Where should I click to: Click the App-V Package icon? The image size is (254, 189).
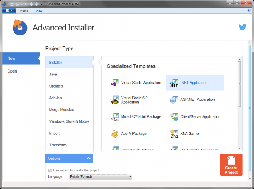(115, 134)
